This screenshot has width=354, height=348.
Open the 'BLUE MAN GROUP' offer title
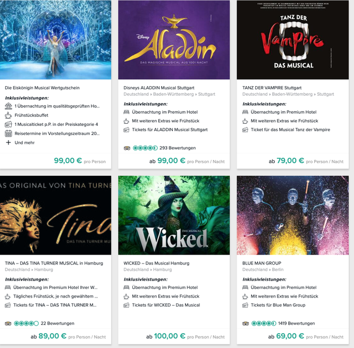point(262,263)
